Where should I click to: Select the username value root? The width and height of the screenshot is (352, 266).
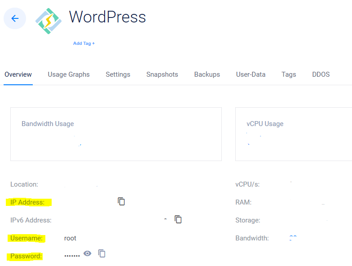coord(70,238)
